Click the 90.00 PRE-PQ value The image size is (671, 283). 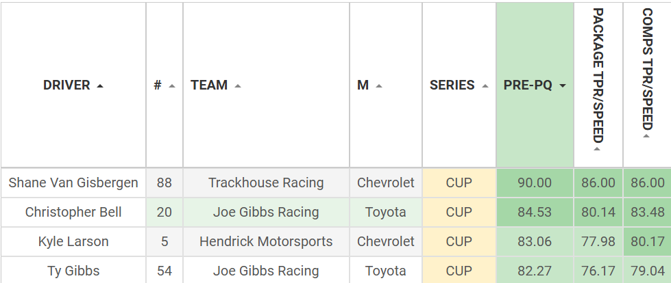click(535, 183)
